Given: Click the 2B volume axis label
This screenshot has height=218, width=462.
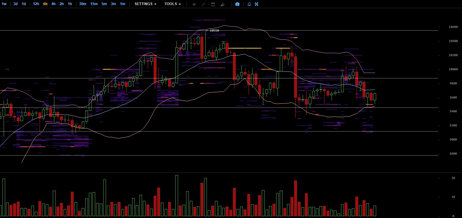Looking at the screenshot, I should [x=453, y=178].
